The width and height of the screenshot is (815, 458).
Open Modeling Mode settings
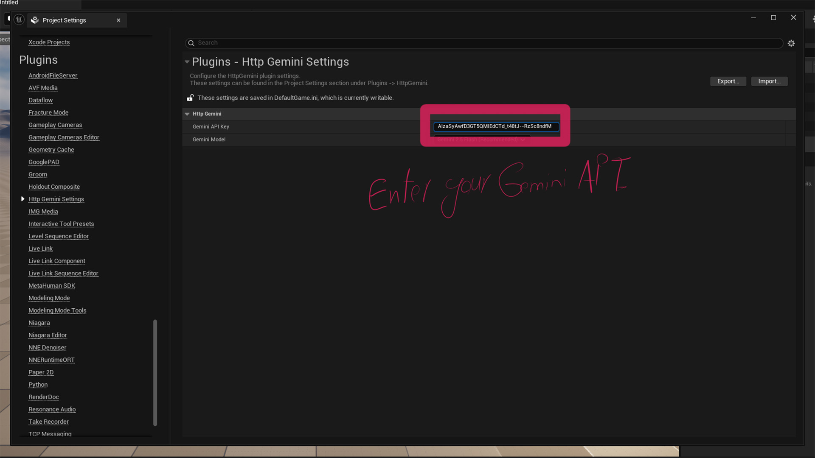tap(49, 298)
